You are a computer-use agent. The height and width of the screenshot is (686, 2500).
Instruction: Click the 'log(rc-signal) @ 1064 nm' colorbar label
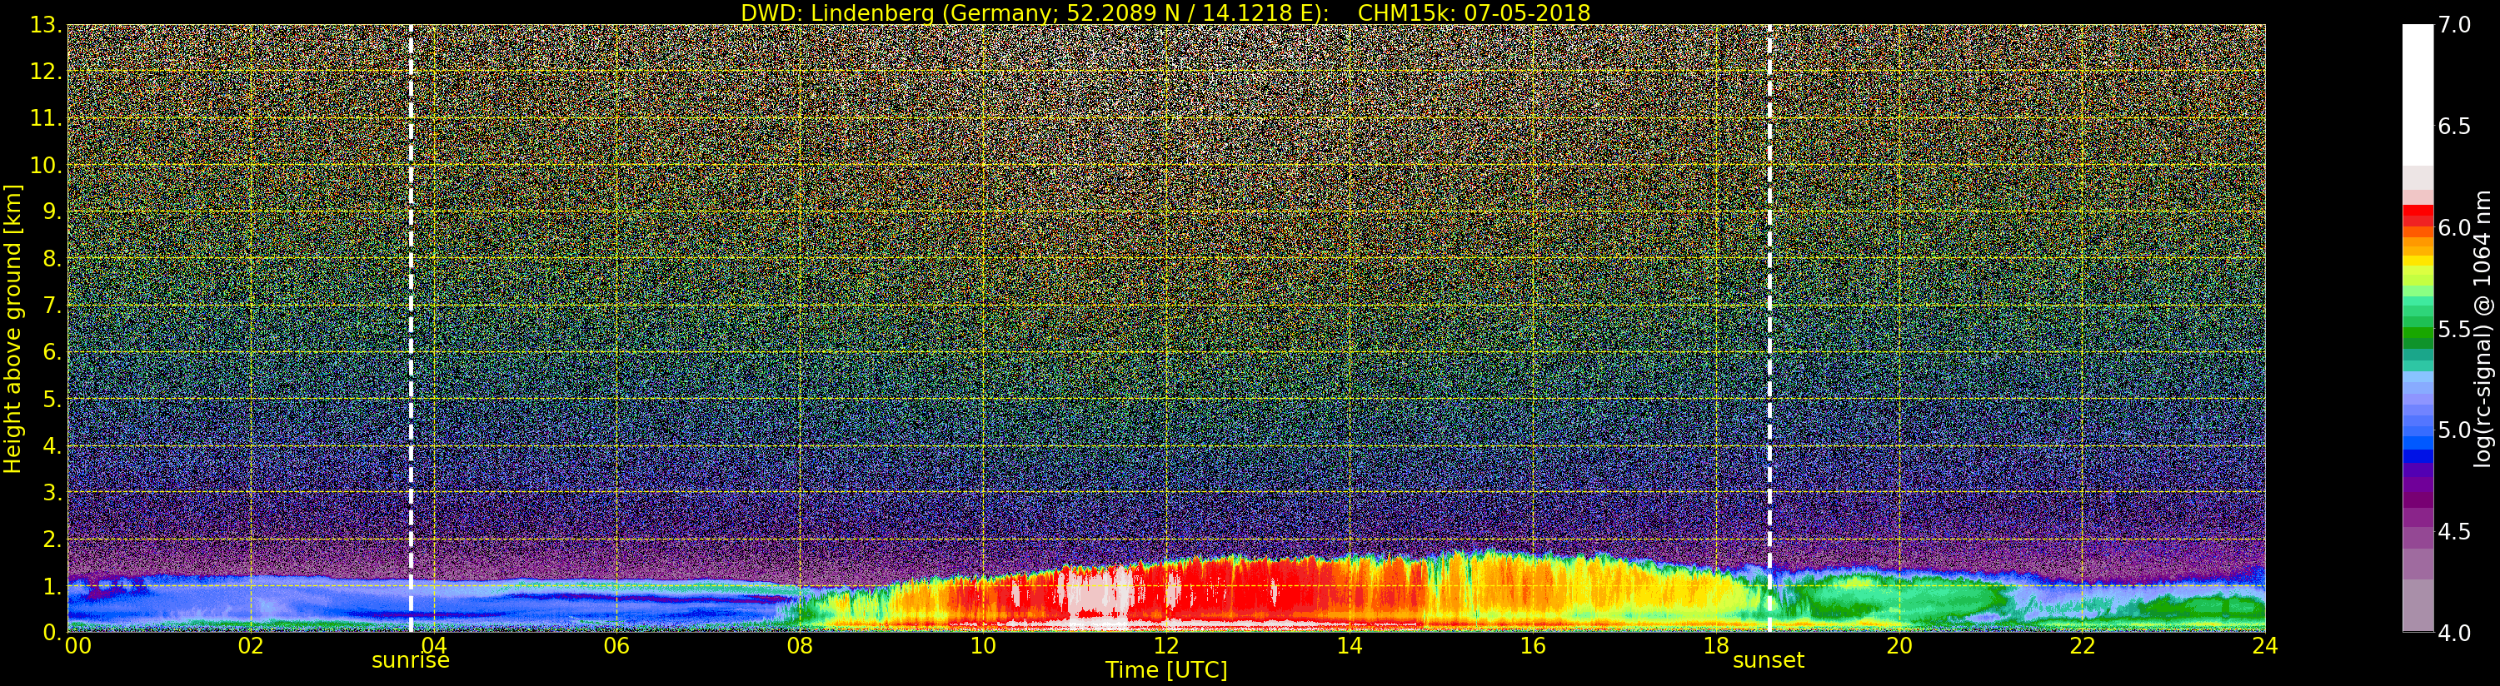[2483, 328]
